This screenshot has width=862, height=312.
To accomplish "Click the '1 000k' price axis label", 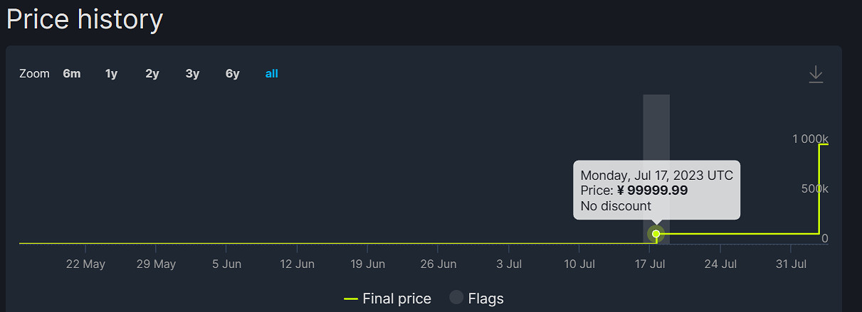I will tap(810, 139).
